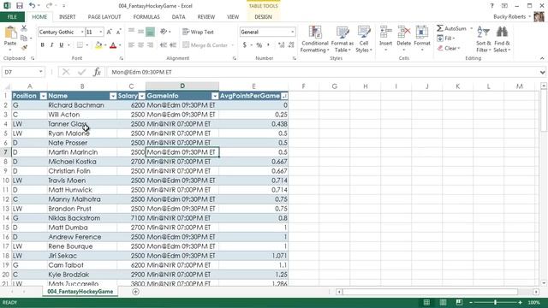Click the Cut scissors icon
The width and height of the screenshot is (548, 308).
point(24,28)
